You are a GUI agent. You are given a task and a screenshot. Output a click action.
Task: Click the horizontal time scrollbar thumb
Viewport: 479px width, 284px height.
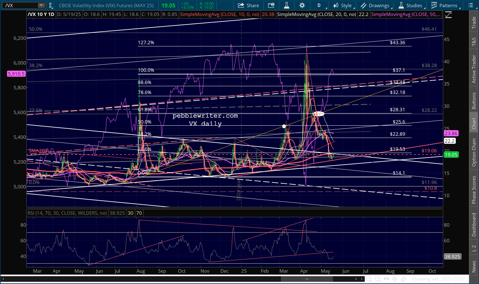coord(307,279)
